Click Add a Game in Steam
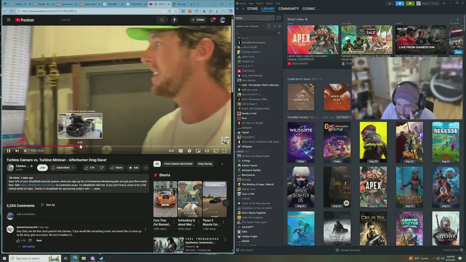This screenshot has width=466, height=262. (x=244, y=250)
